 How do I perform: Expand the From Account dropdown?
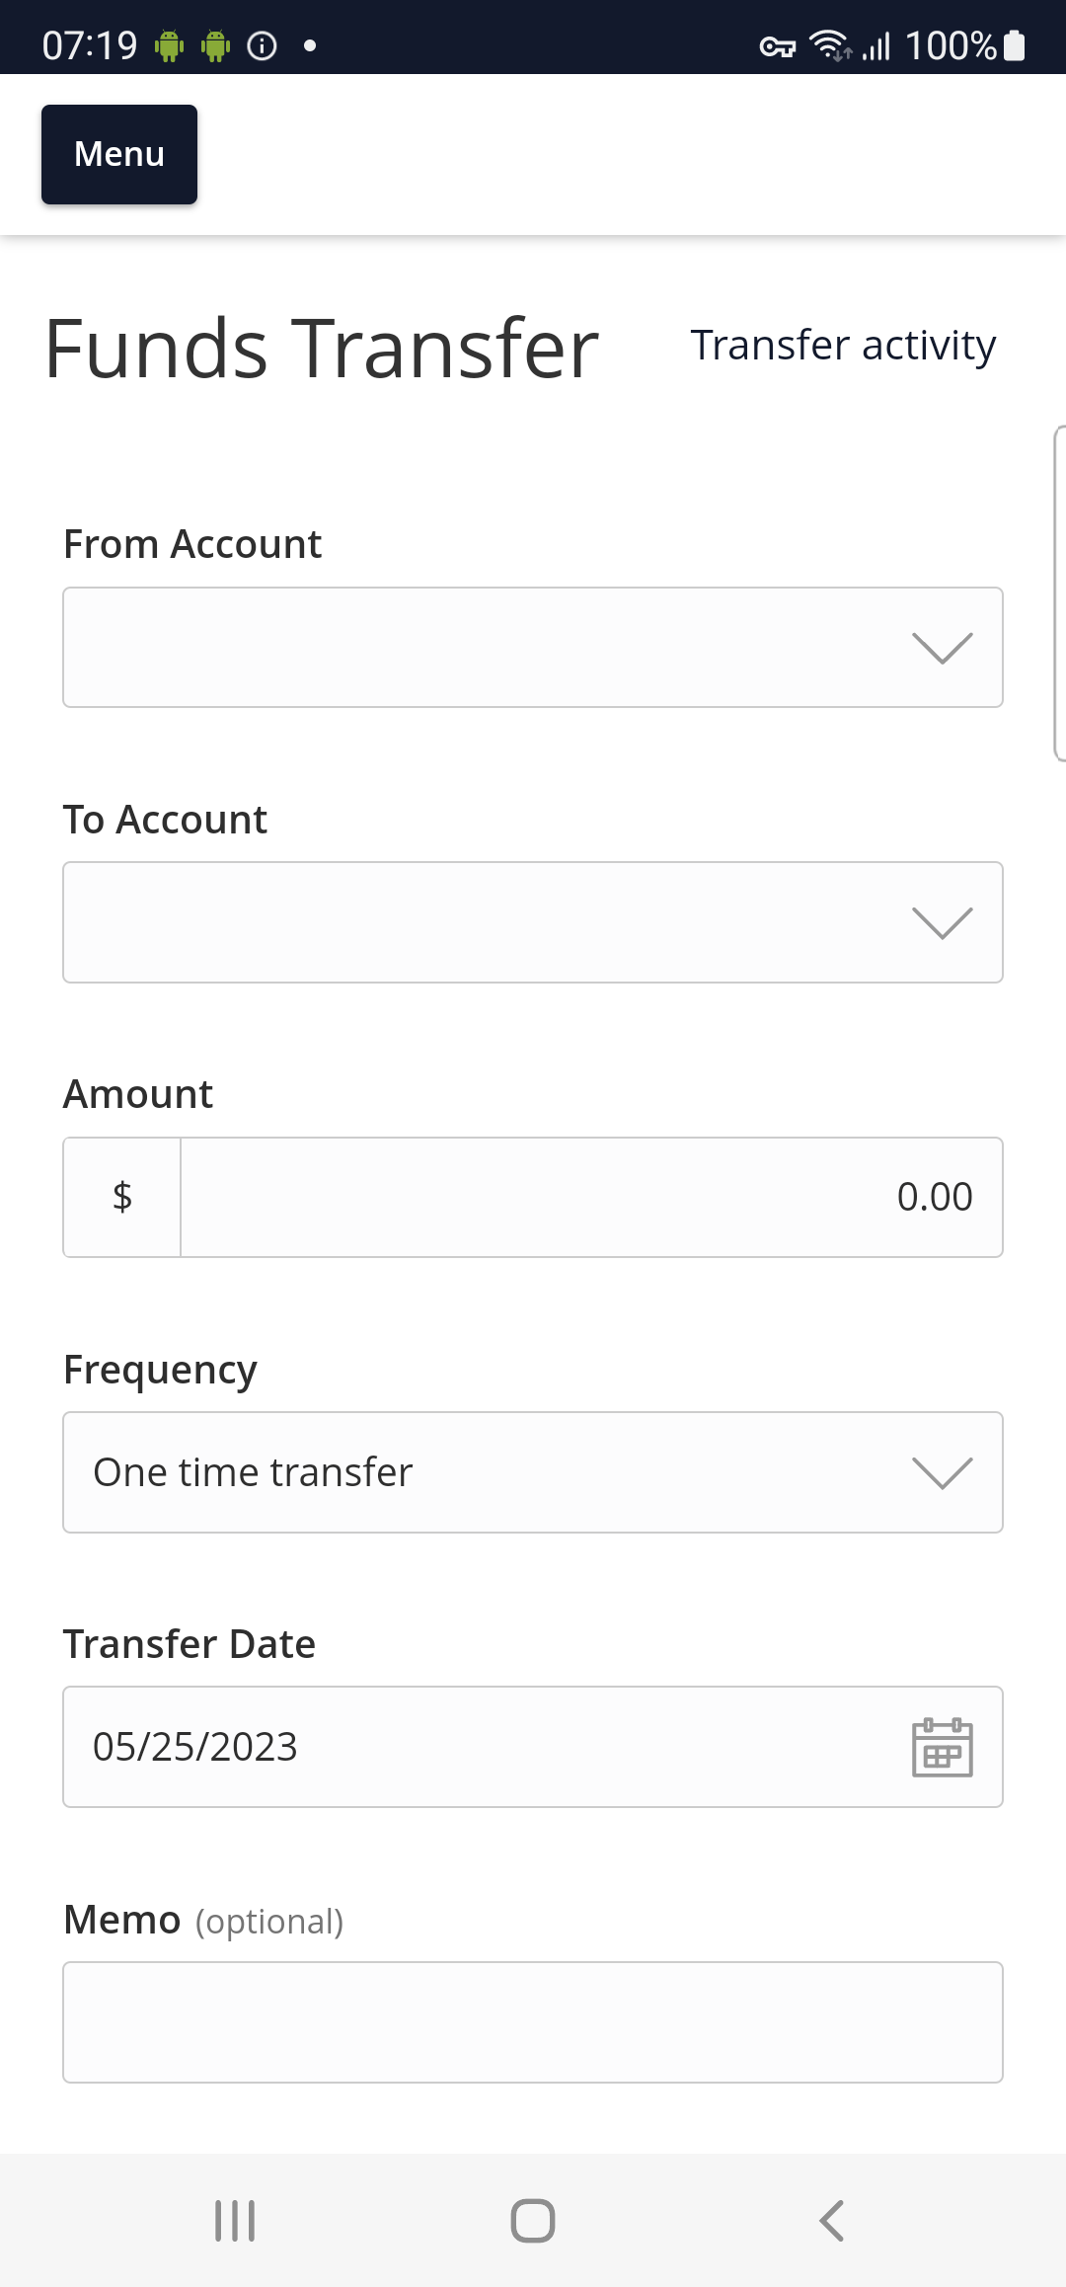pos(533,648)
